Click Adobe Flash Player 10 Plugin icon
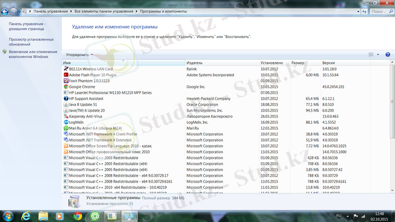395x222 pixels. click(x=66, y=75)
